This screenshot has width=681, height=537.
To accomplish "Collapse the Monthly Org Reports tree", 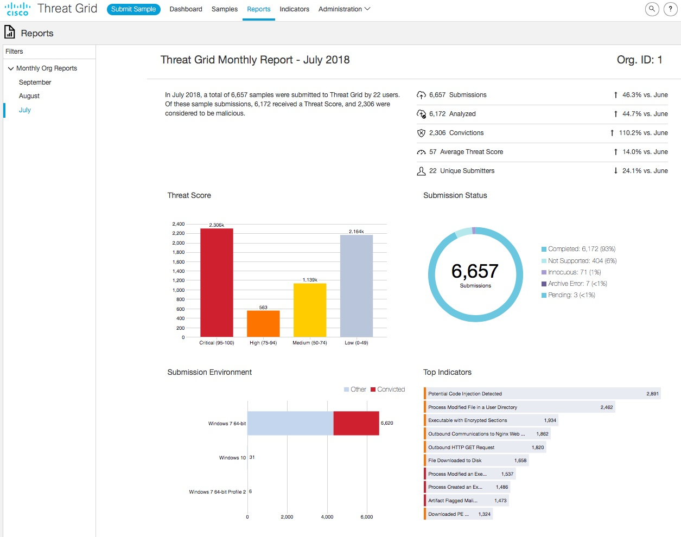I will pyautogui.click(x=11, y=68).
